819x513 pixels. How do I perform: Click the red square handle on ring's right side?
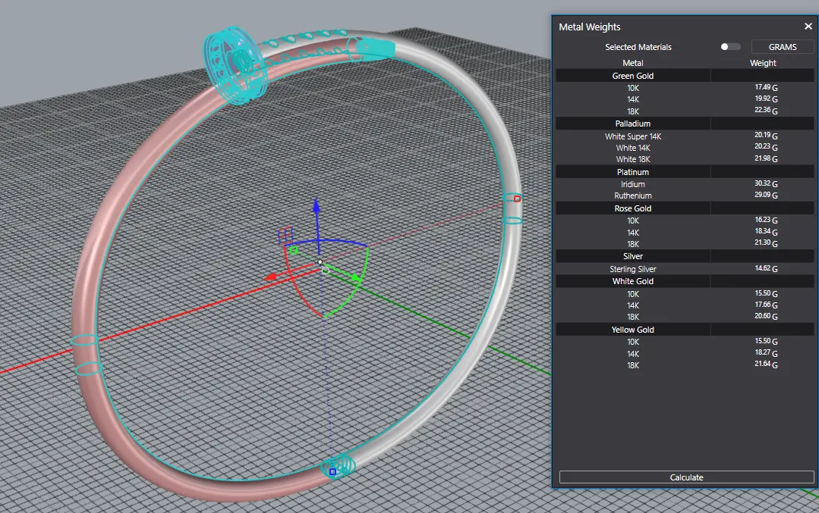pyautogui.click(x=518, y=199)
